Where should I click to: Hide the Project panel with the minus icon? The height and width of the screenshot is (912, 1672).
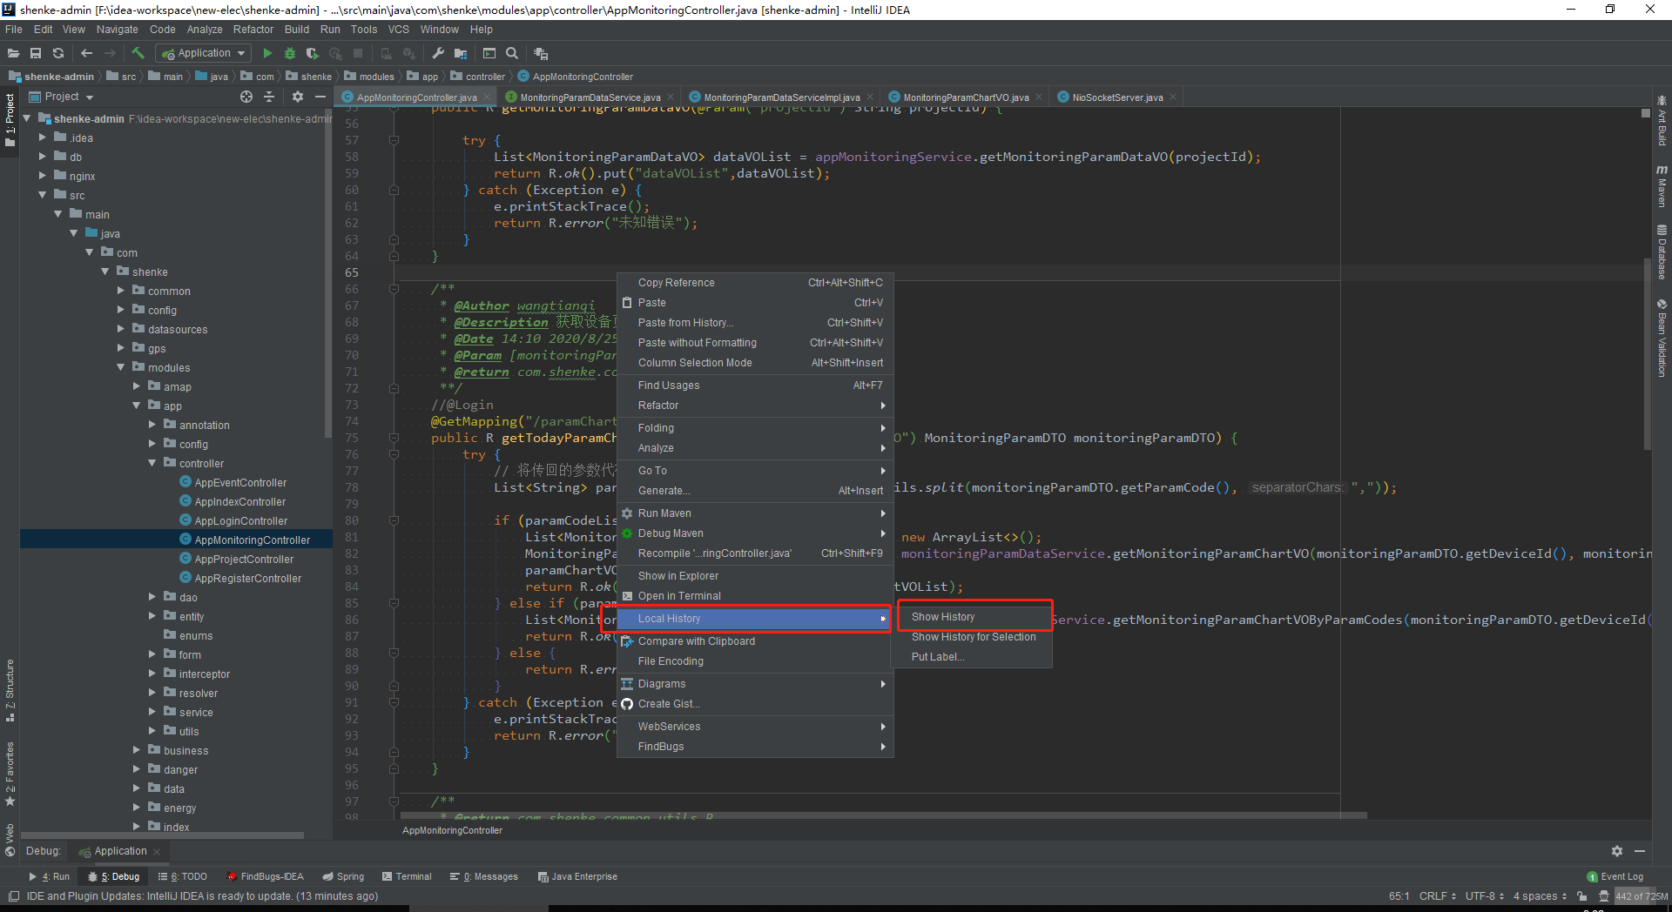coord(320,97)
